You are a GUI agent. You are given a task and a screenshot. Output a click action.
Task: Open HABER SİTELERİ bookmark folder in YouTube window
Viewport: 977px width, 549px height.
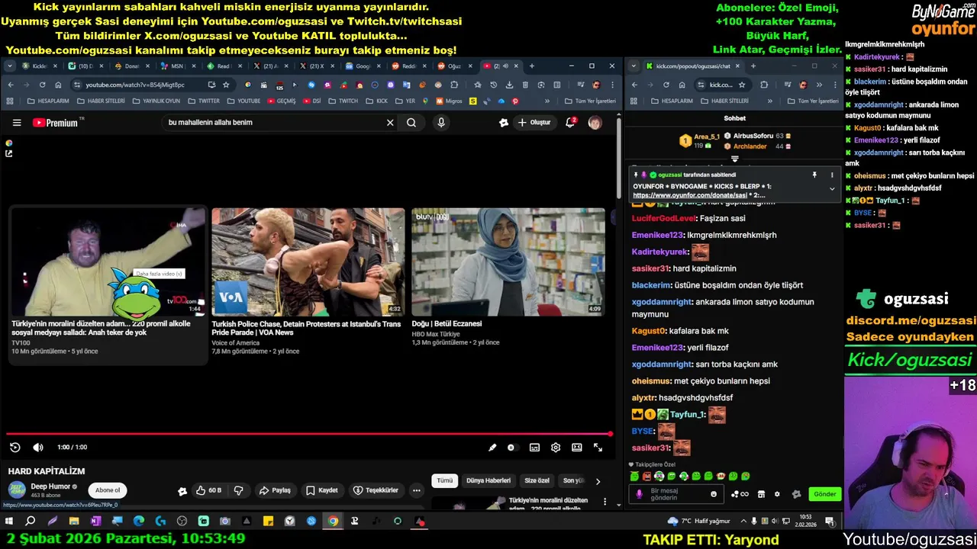[102, 101]
